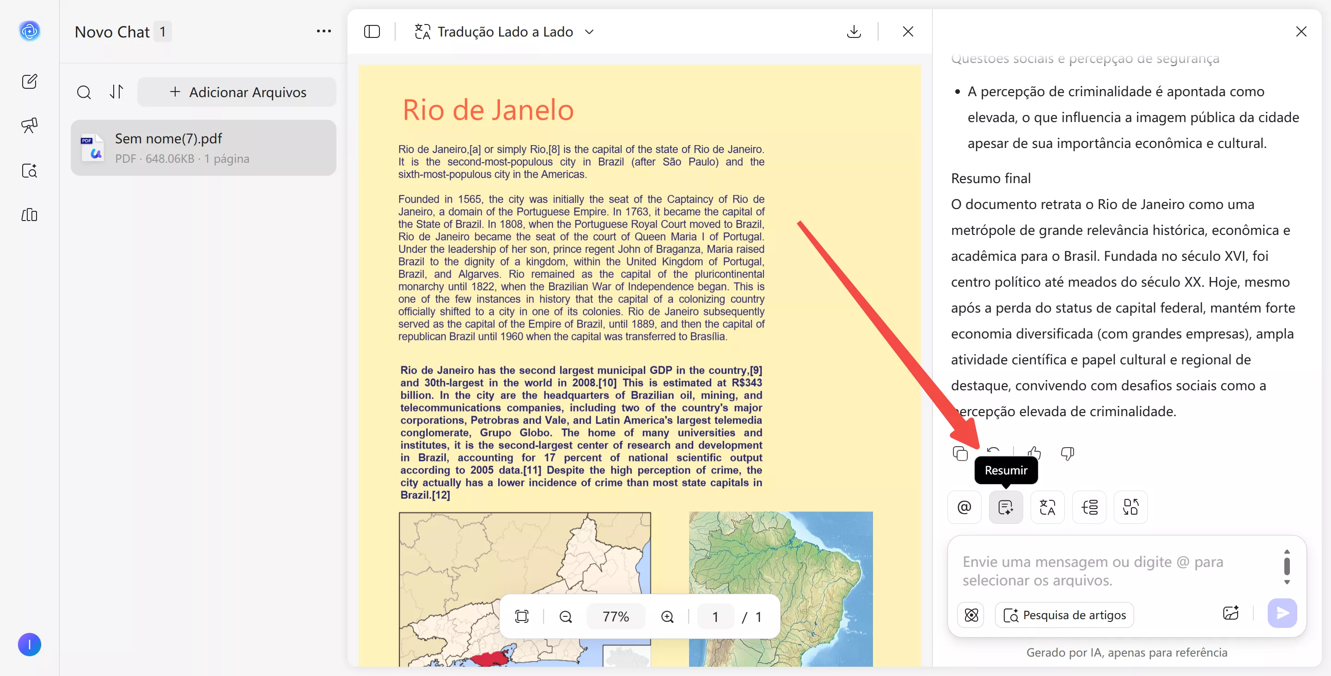
Task: Give the AI response a thumbs down
Action: [x=1067, y=453]
